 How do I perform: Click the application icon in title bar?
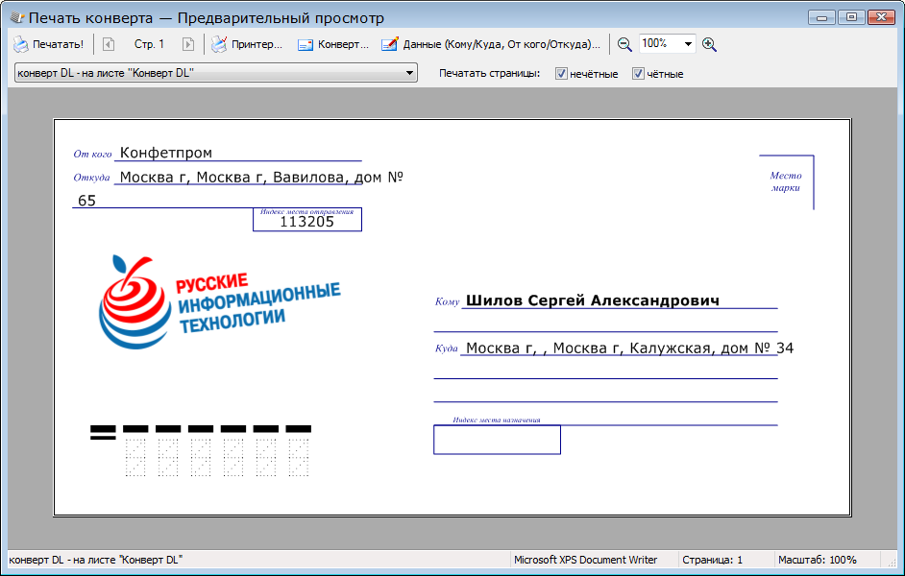coord(16,17)
